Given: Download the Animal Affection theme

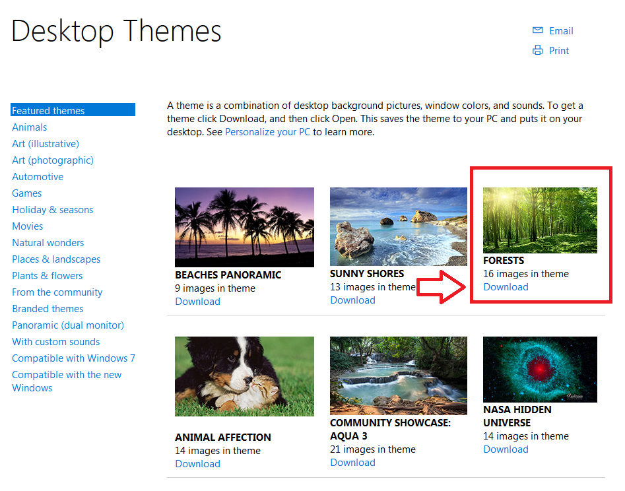Looking at the screenshot, I should [198, 464].
